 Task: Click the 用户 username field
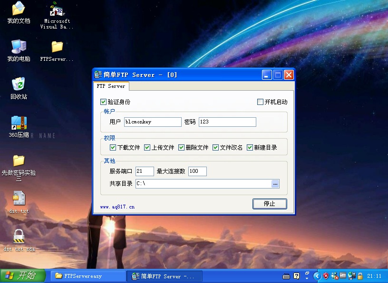153,122
